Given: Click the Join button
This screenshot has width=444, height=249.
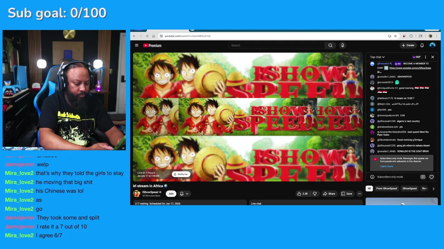Looking at the screenshot, I should (x=171, y=194).
